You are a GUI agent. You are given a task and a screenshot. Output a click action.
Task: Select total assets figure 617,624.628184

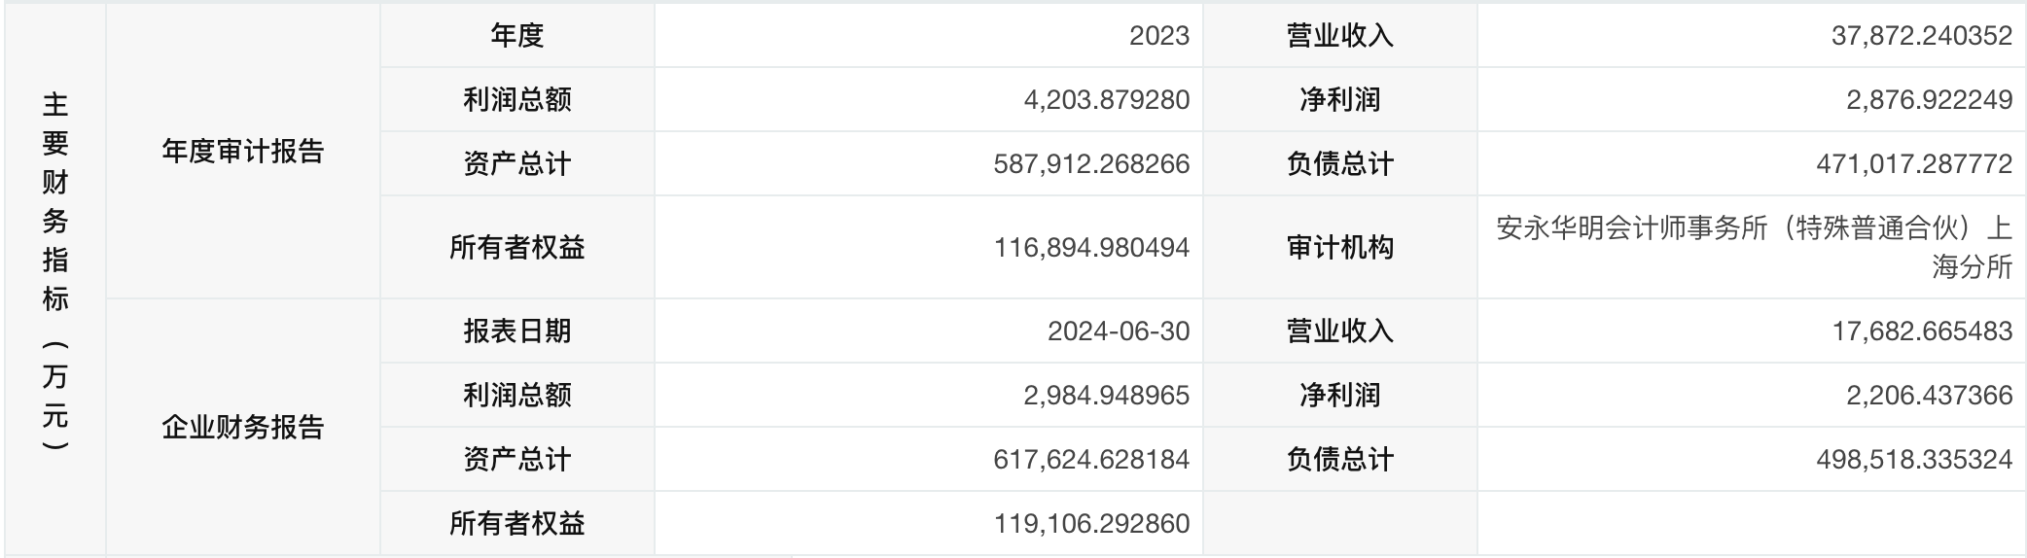click(x=1090, y=460)
